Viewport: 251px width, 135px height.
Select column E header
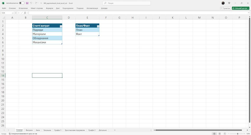[x=87, y=18]
